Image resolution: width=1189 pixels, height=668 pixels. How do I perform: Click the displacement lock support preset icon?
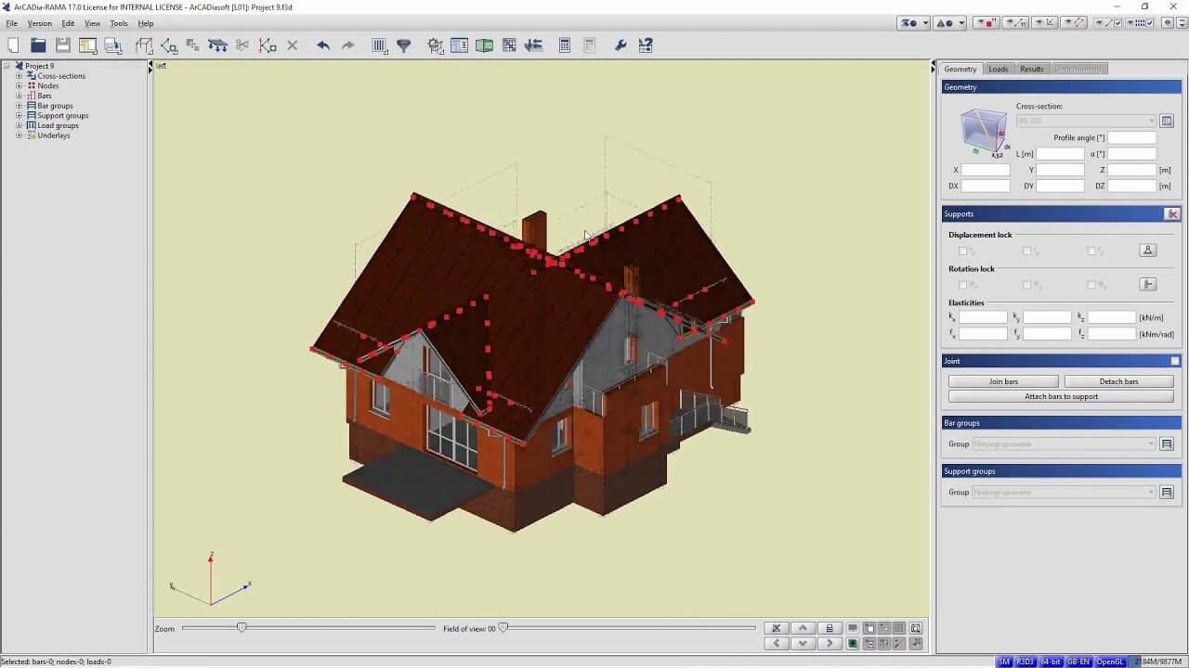pos(1148,250)
